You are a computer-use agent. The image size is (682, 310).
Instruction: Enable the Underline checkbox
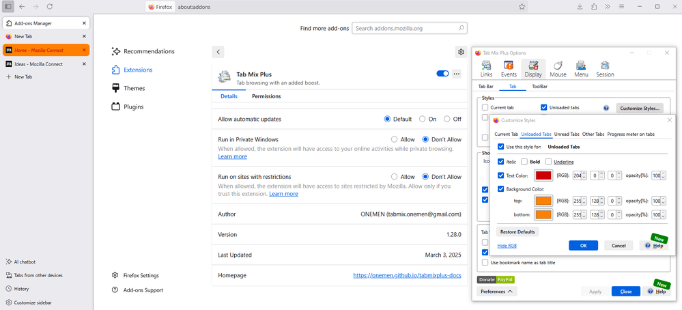coord(548,162)
